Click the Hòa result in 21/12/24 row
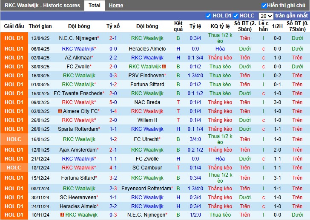Image resolution: width=310 pixels, height=220 pixels. coord(220,159)
